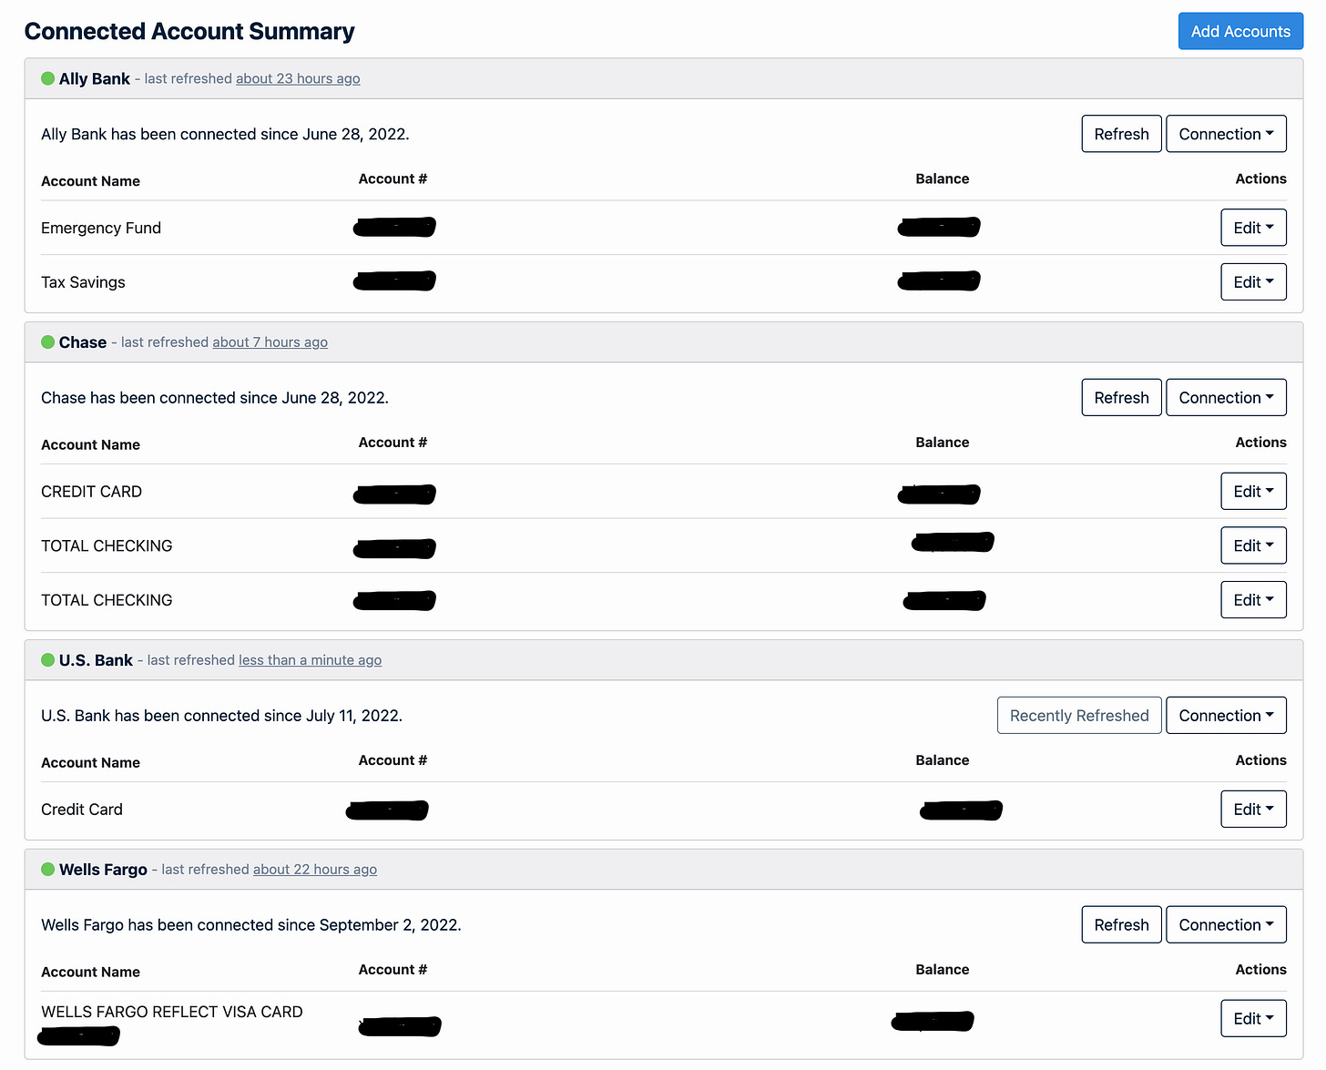Click the Recently Refreshed button

click(1079, 716)
